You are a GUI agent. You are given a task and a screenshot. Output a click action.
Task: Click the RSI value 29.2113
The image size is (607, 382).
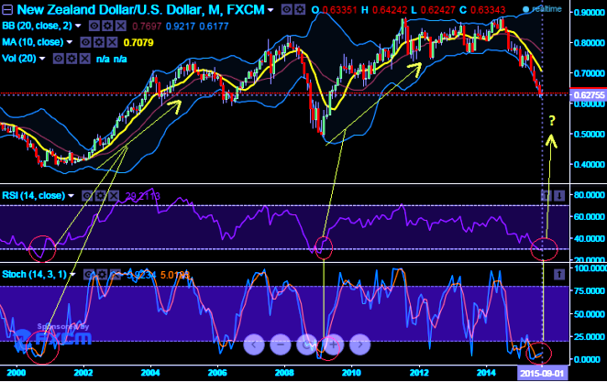point(142,196)
